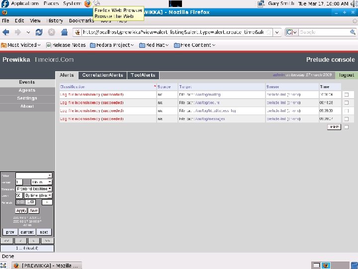Click the Apply button in the filter panel
The image size is (358, 269).
[x=21, y=210]
